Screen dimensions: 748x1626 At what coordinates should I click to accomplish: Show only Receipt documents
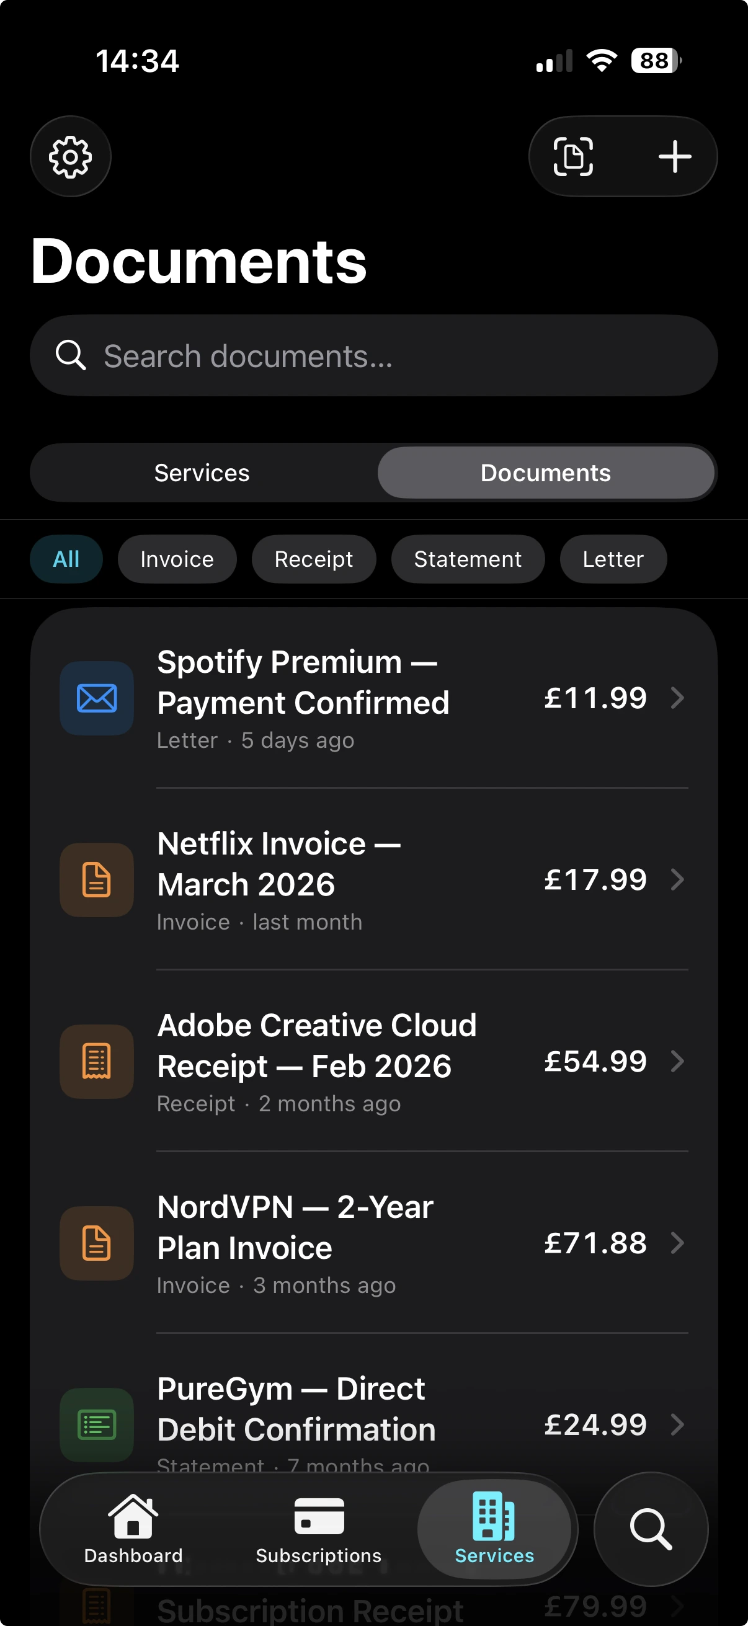click(314, 559)
